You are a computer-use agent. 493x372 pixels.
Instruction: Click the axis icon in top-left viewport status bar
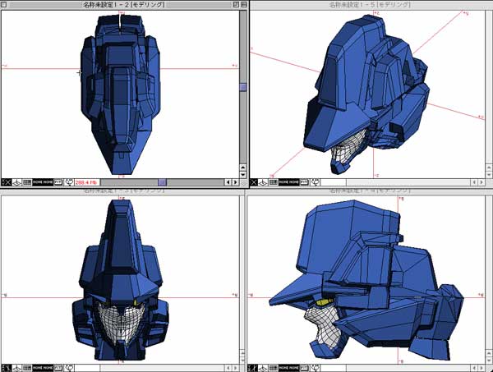click(7, 181)
